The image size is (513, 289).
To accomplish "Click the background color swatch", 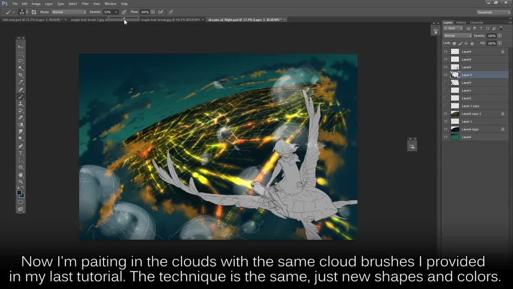I will (x=22, y=196).
